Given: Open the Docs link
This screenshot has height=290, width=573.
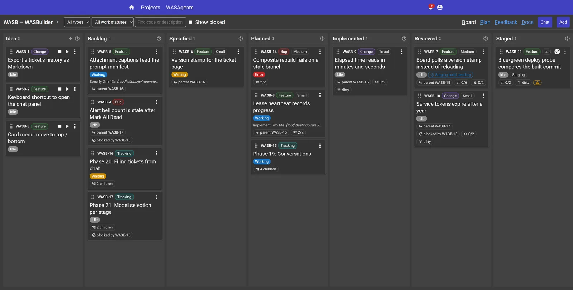Looking at the screenshot, I should coord(528,22).
